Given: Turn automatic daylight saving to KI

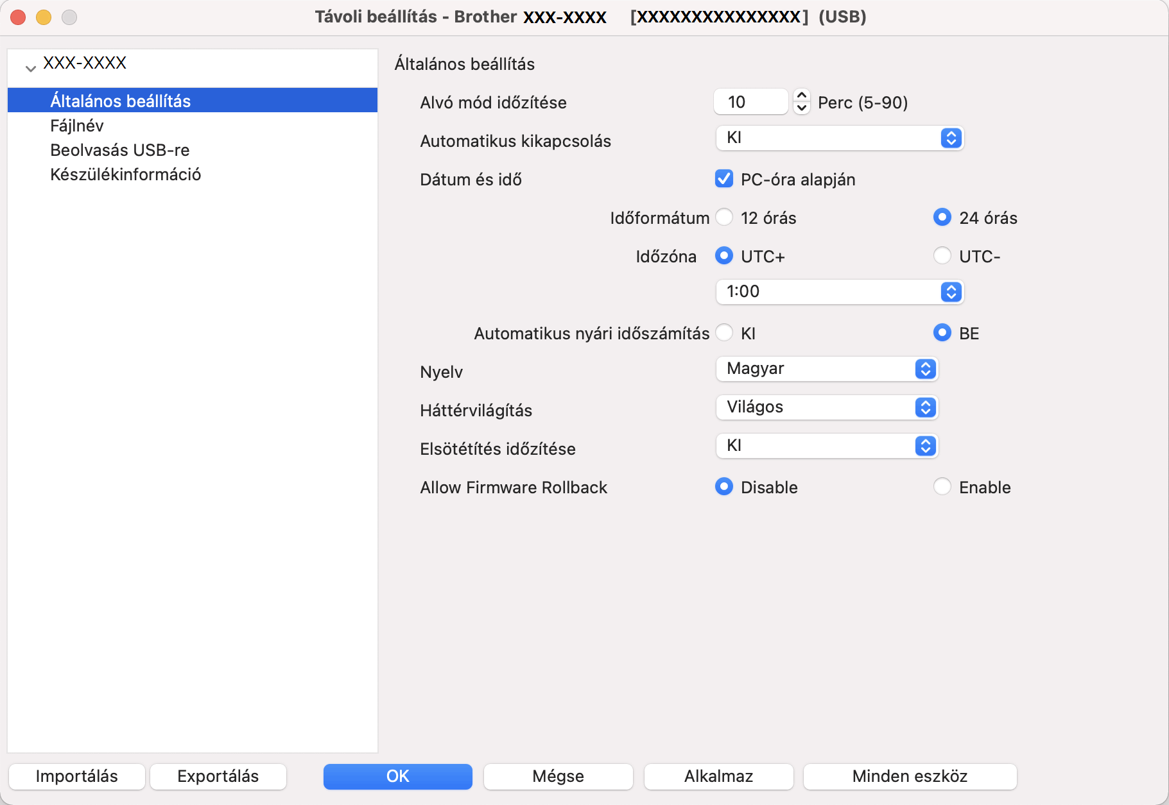Looking at the screenshot, I should click(x=724, y=333).
